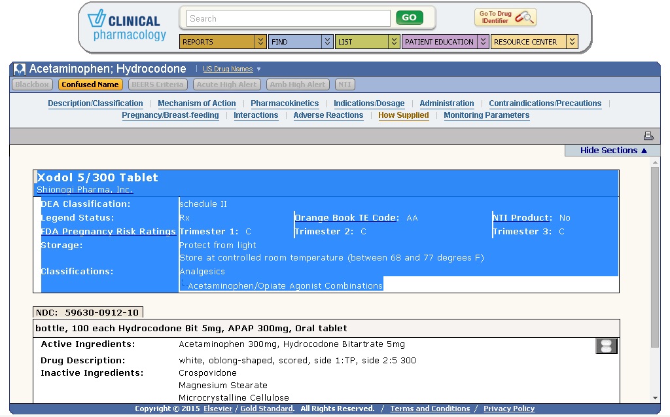Screen dimensions: 670x417
Task: Open the Interactions section
Action: point(256,115)
